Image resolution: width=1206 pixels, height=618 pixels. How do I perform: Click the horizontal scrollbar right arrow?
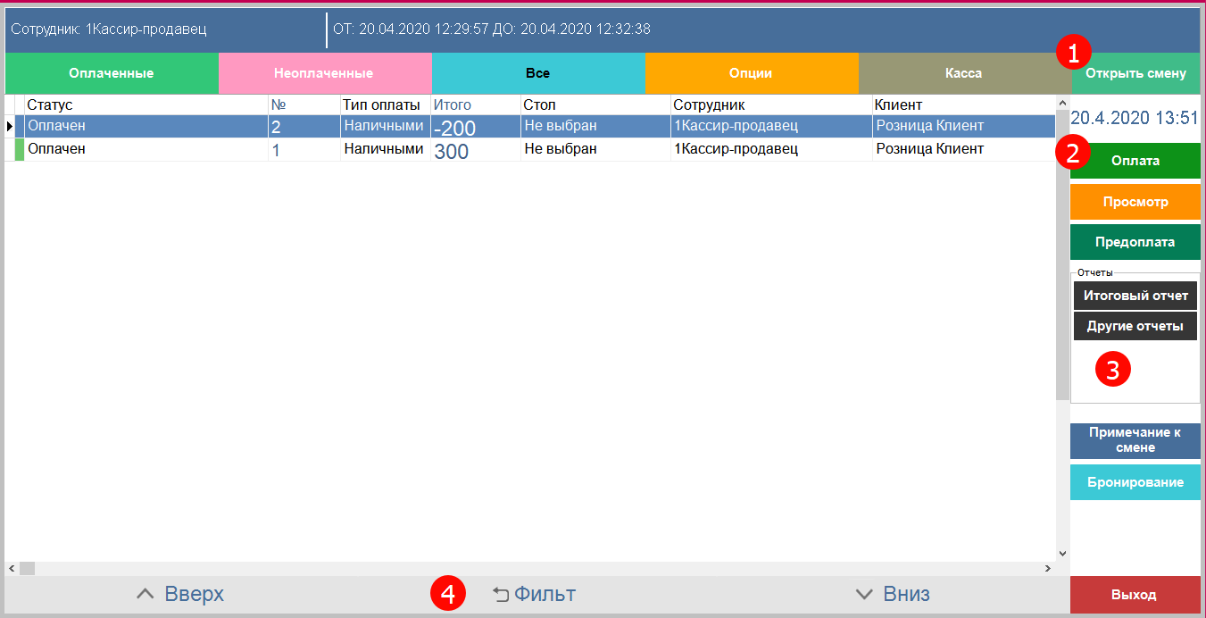click(1048, 568)
